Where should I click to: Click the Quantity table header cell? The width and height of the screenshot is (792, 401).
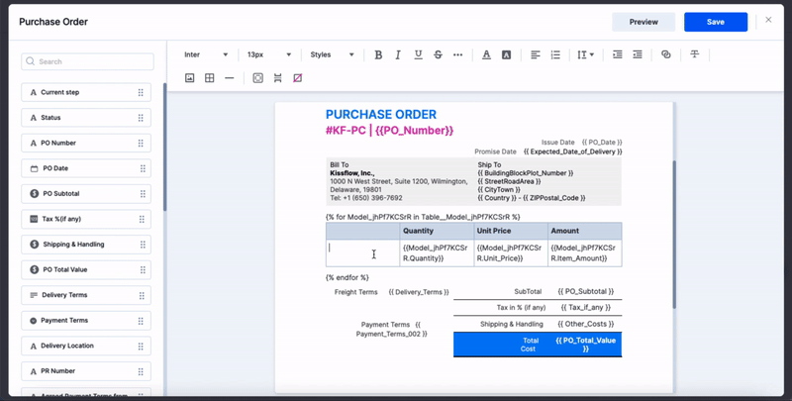437,231
